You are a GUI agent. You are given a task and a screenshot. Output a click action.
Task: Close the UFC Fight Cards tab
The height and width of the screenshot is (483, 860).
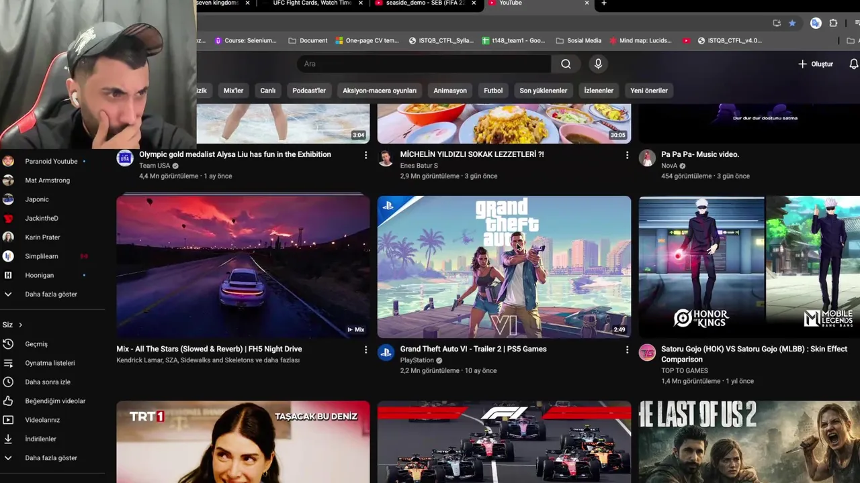point(361,3)
